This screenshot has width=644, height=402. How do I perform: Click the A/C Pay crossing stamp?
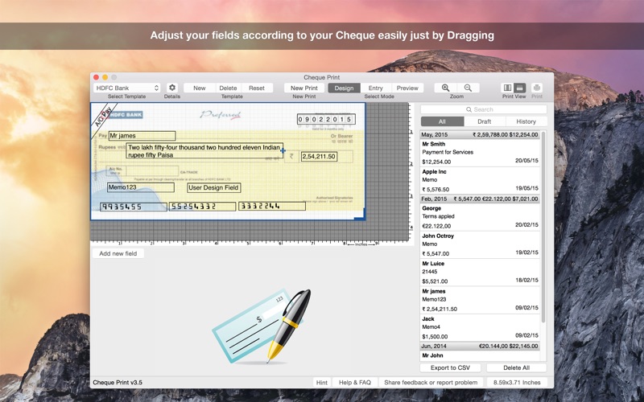[104, 117]
